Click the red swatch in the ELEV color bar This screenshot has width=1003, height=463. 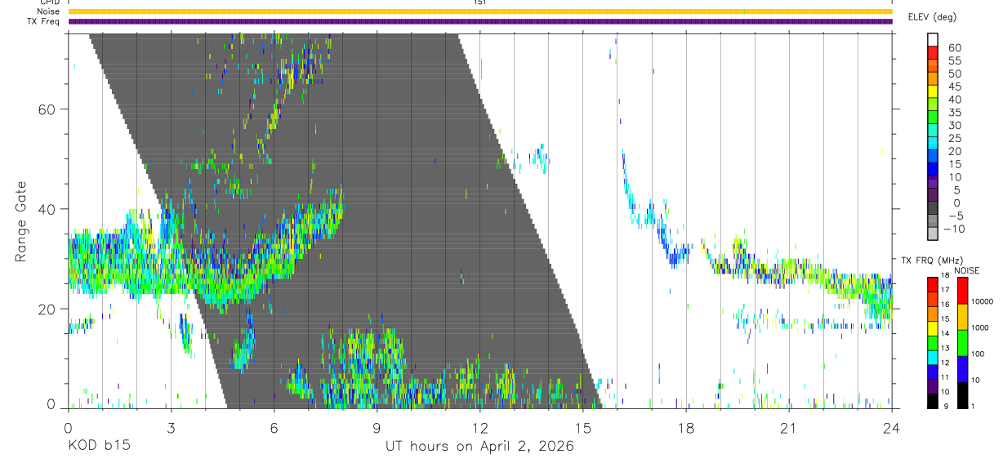coord(933,54)
